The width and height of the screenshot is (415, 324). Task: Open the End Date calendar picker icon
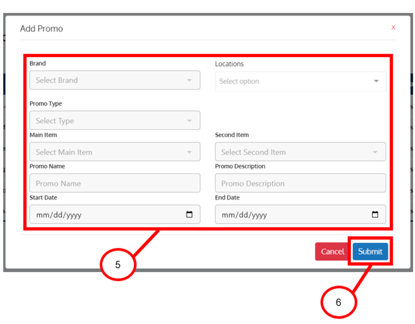click(x=375, y=214)
